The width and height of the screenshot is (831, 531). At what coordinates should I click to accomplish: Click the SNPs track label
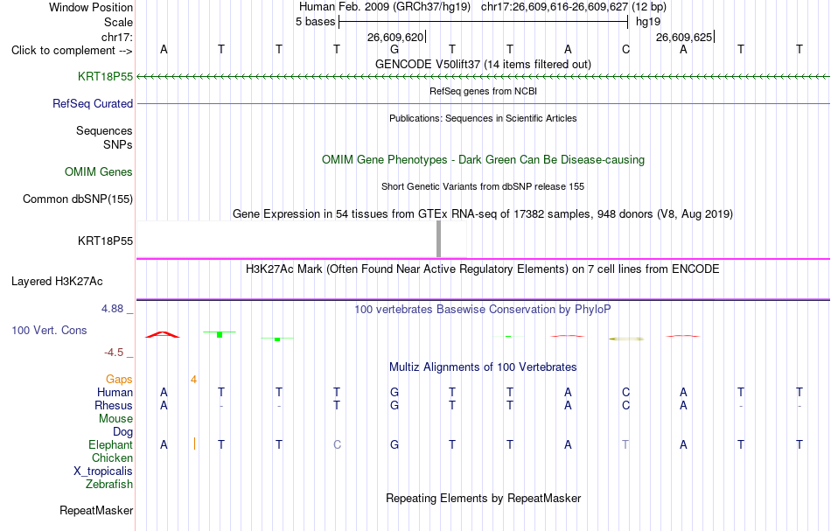coord(118,144)
